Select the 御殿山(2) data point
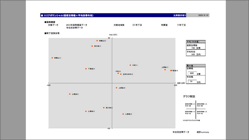Screen dimensions: 249x140 pyautogui.click(x=97, y=41)
